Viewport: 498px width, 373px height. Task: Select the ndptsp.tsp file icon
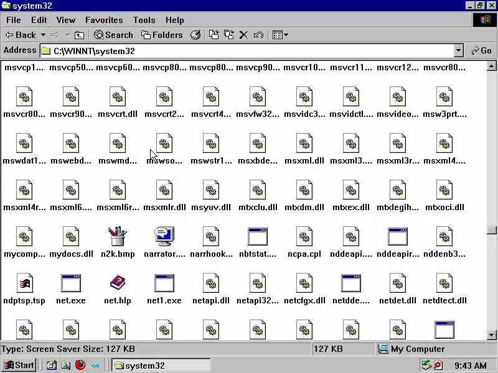click(x=24, y=283)
